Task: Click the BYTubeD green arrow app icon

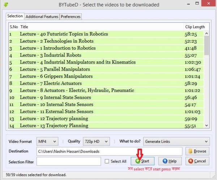Action: click(x=6, y=4)
